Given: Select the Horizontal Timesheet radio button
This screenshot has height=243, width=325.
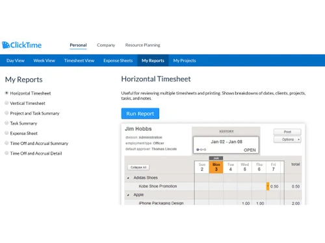Looking at the screenshot, I should [x=6, y=93].
